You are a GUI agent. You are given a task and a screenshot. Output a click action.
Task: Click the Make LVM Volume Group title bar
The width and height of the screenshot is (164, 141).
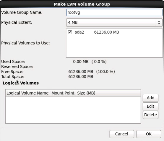82,4
